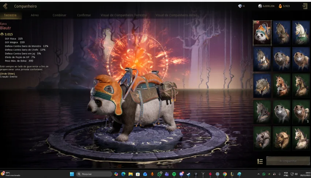Click Defesa Contra Dano em JvJ stat

click(x=23, y=53)
